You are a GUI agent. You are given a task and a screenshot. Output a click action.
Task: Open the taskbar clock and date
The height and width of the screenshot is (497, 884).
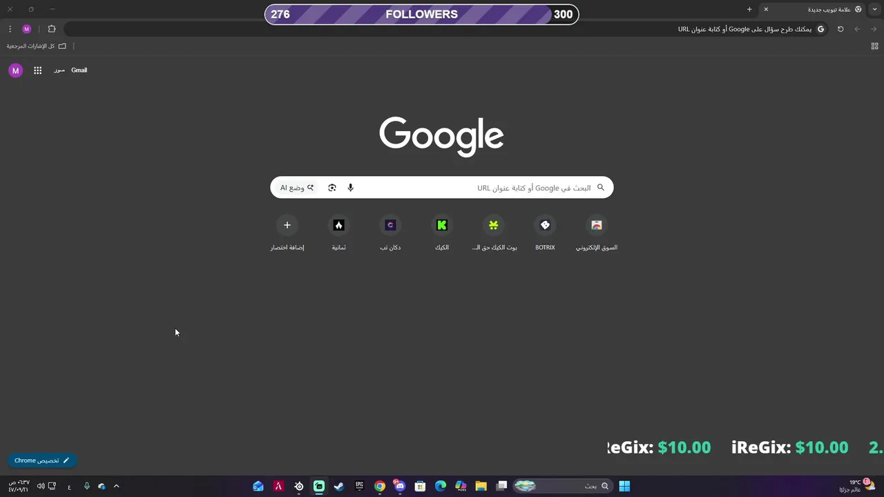pyautogui.click(x=19, y=486)
